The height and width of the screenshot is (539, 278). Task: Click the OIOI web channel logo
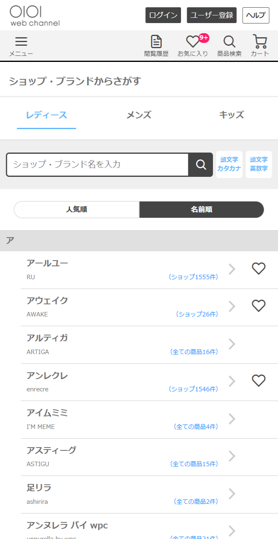click(35, 16)
